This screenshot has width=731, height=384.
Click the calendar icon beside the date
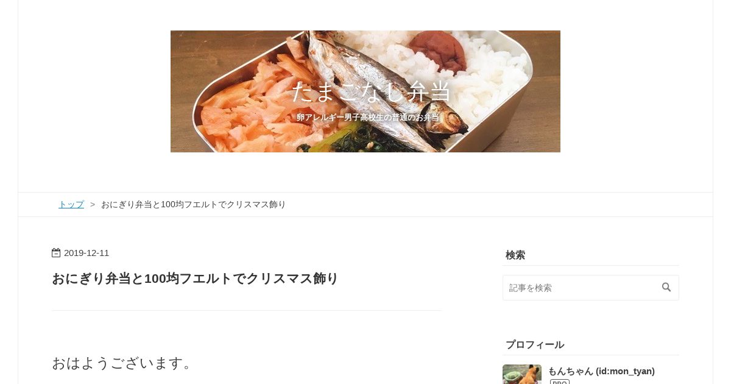[x=56, y=253]
